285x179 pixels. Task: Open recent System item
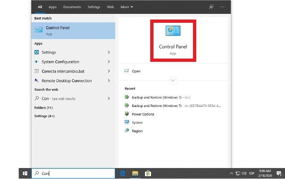(137, 122)
